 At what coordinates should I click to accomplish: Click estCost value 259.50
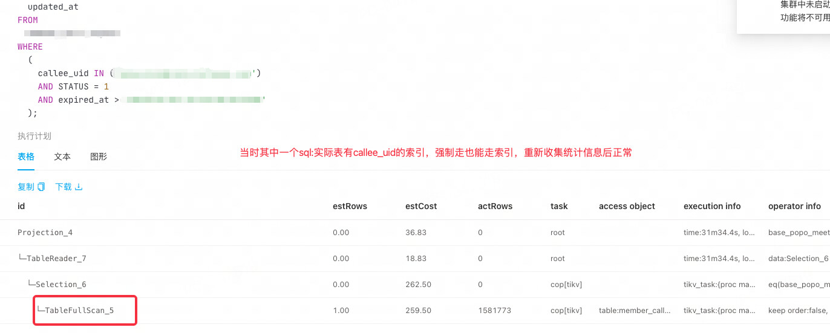click(418, 311)
